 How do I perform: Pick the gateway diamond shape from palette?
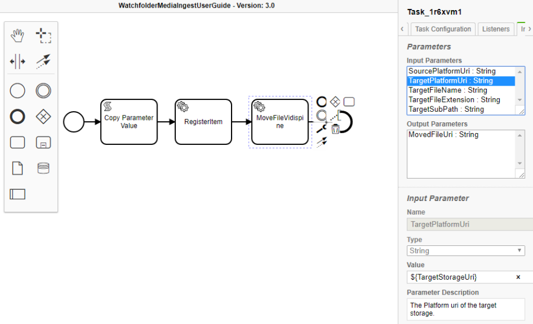[43, 116]
